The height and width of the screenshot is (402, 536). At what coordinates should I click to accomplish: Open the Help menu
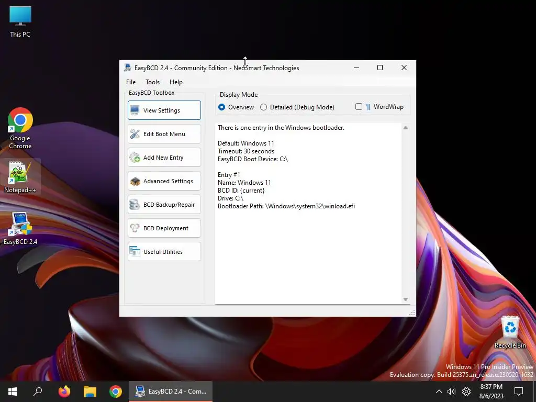[x=176, y=82]
